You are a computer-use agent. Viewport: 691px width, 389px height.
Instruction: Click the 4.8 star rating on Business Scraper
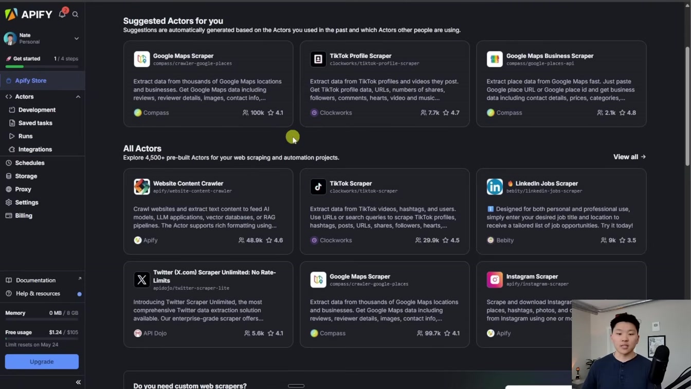627,113
